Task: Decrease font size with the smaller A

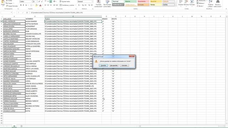Action: [42, 1]
